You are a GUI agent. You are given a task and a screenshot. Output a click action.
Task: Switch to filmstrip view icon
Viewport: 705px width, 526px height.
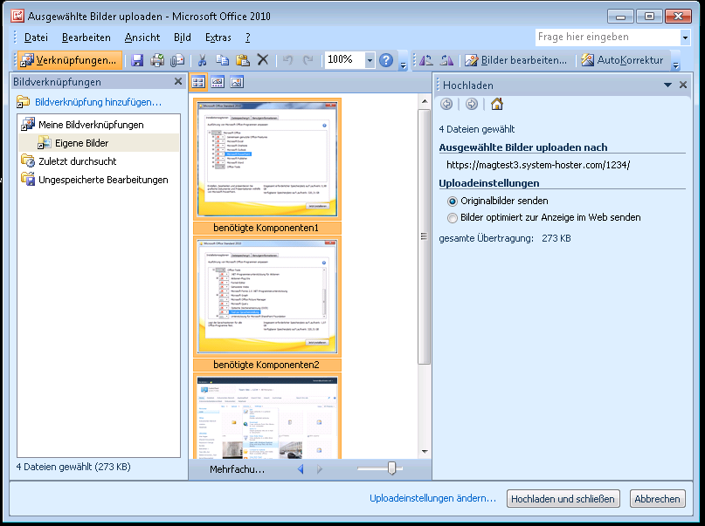pyautogui.click(x=218, y=82)
